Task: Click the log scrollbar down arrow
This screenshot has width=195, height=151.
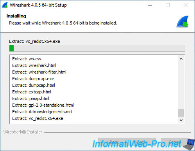Action: click(x=181, y=120)
